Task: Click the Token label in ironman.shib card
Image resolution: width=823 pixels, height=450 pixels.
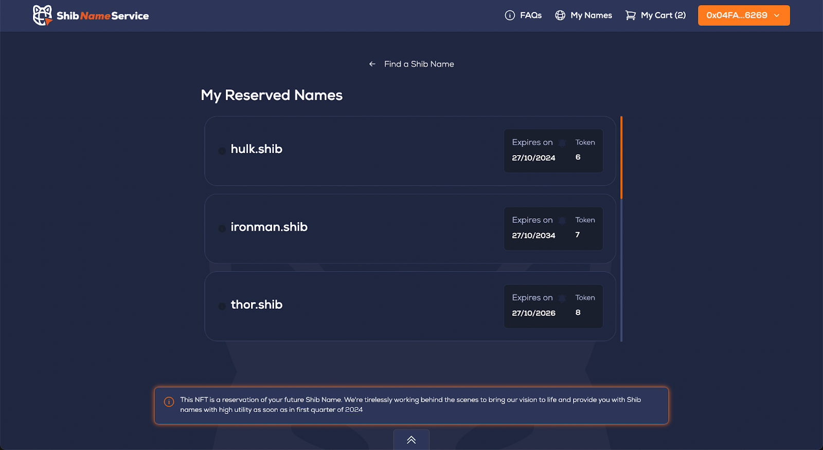Action: coord(585,220)
